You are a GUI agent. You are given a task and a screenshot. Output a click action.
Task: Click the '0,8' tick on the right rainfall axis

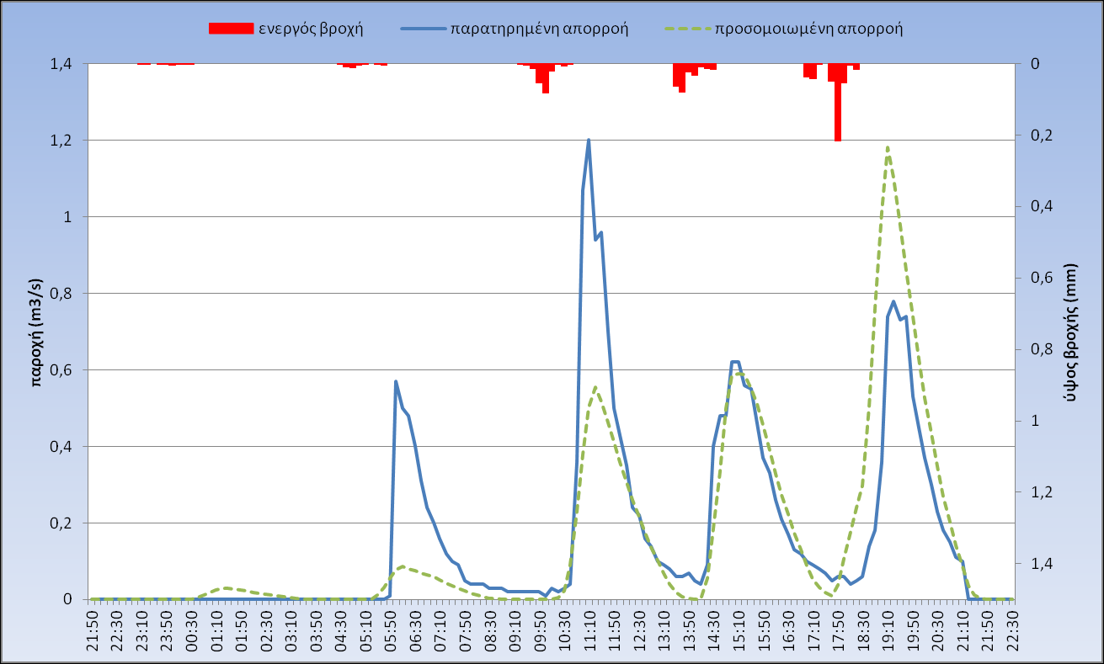click(1043, 349)
